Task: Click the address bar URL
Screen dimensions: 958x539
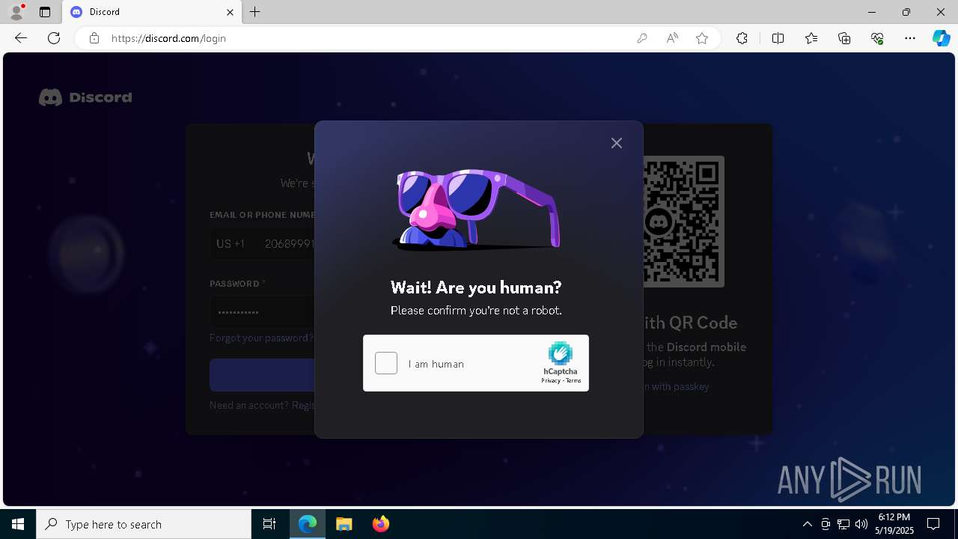Action: pyautogui.click(x=168, y=38)
